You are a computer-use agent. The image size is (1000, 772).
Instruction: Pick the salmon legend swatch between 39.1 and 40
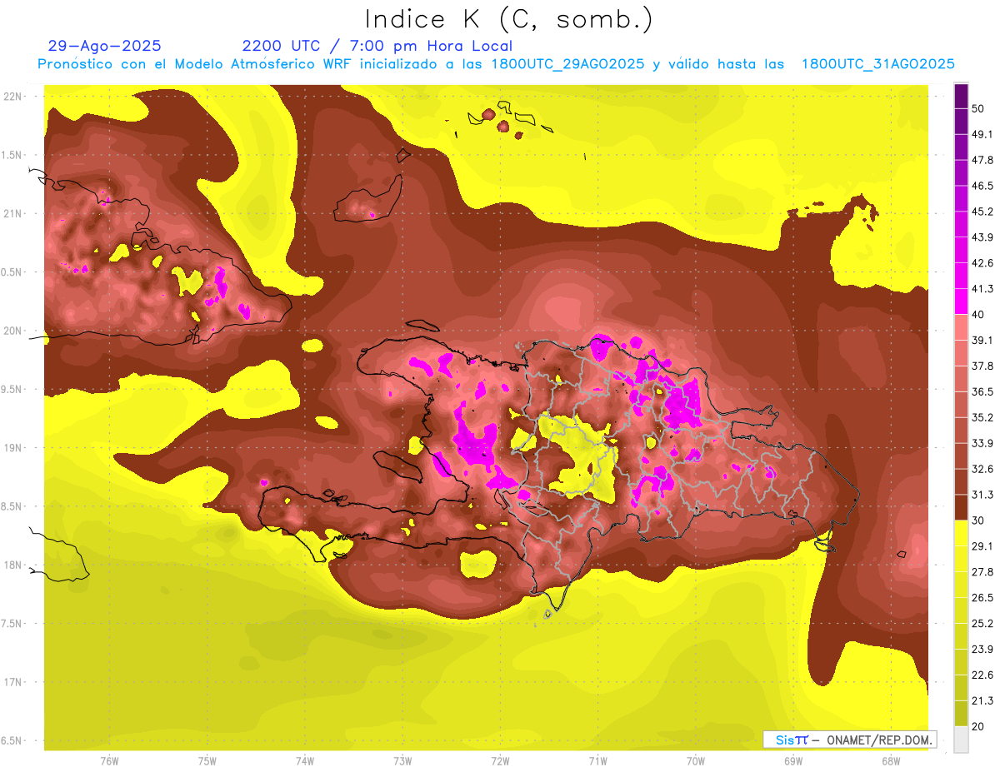click(961, 327)
